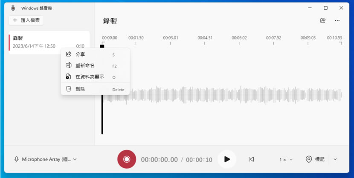The height and width of the screenshot is (178, 354).
Task: Click the 00:00:10 total duration text
Action: (199, 160)
